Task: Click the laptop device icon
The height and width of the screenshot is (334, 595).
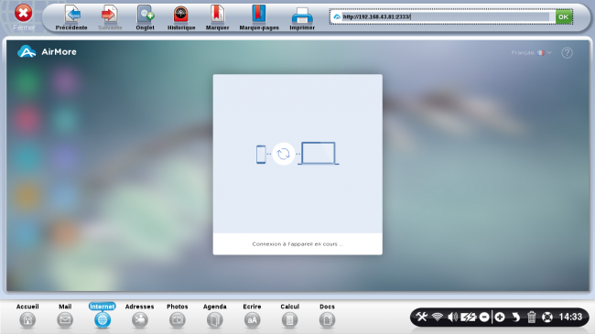Action: (319, 154)
